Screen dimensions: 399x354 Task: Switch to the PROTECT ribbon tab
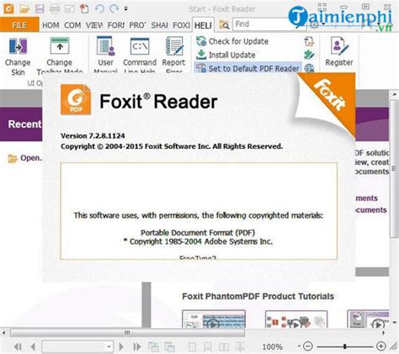coord(137,25)
